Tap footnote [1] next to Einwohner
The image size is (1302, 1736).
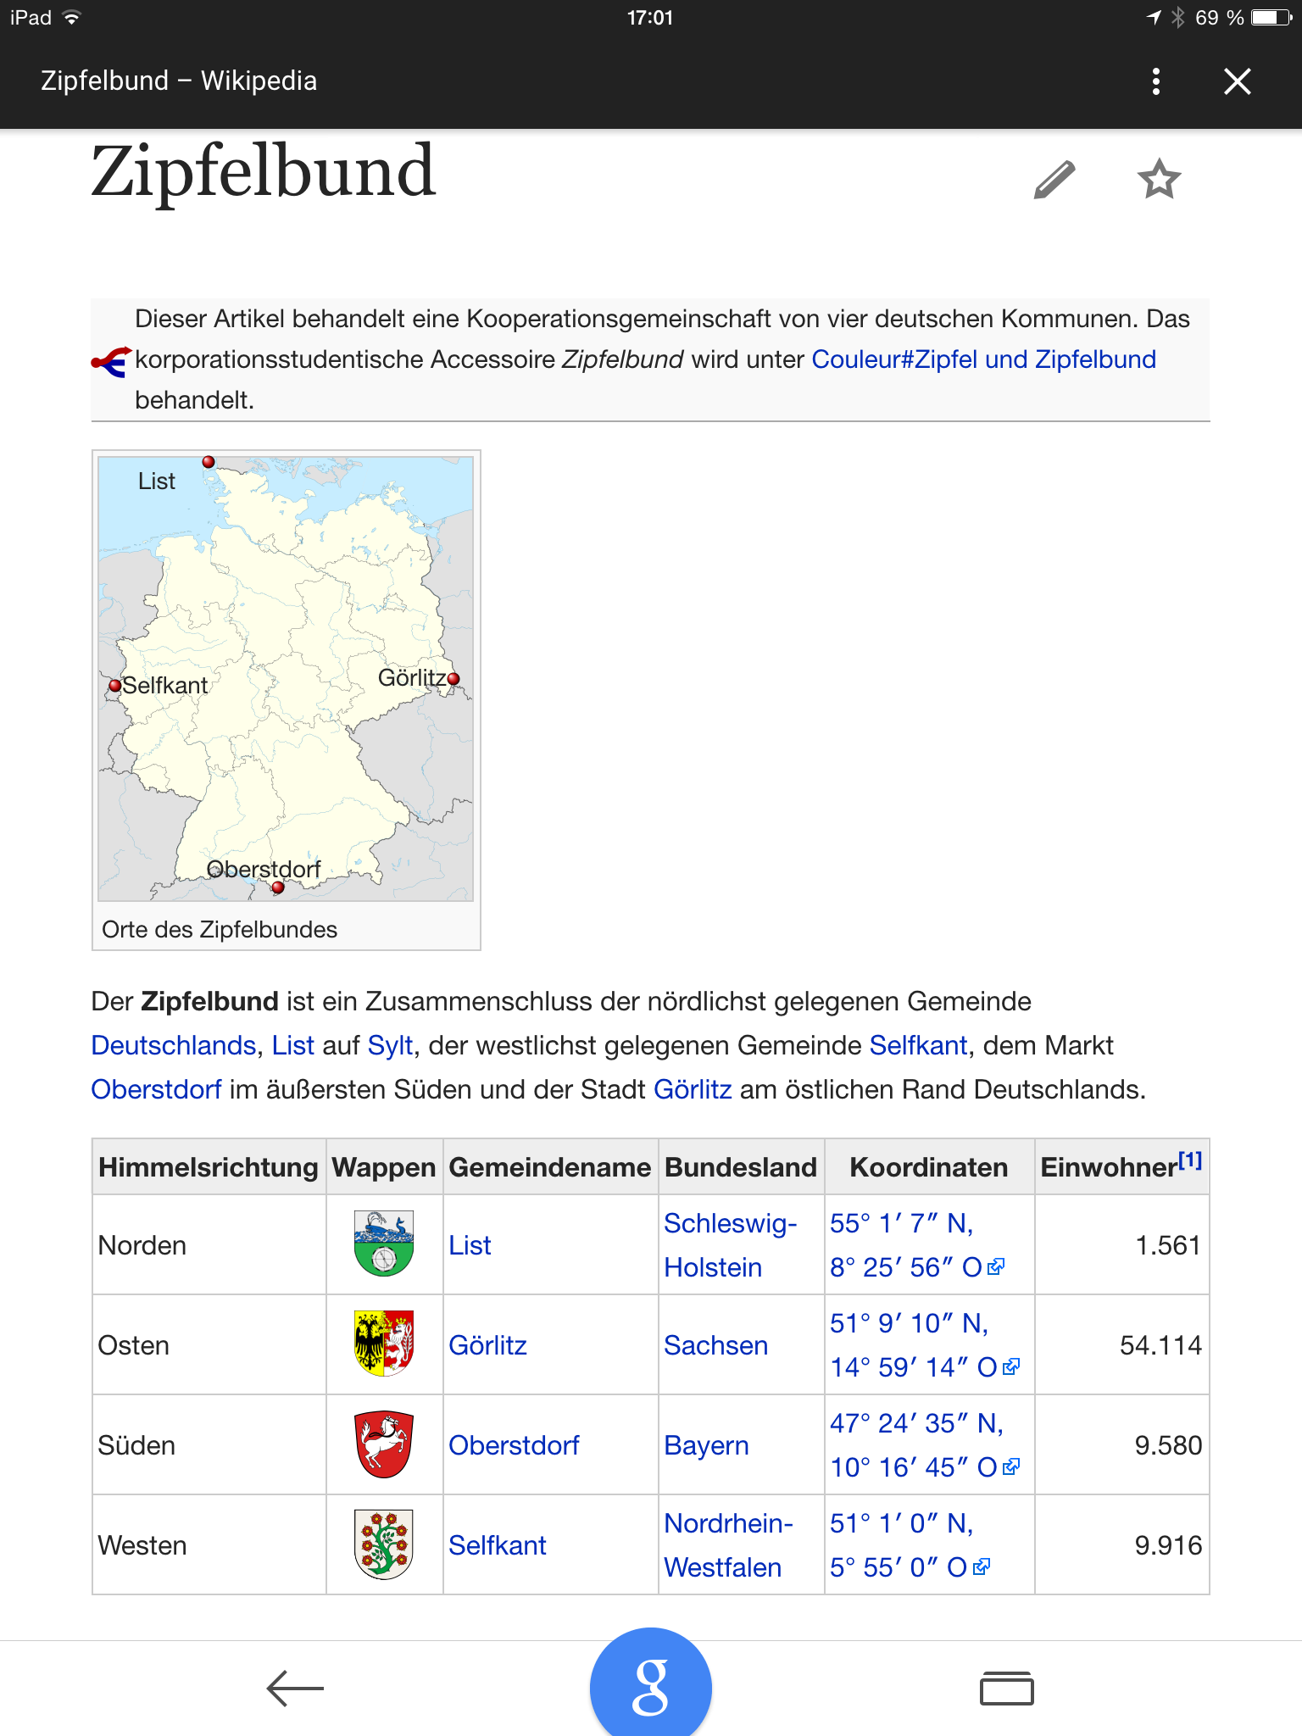[1189, 1160]
